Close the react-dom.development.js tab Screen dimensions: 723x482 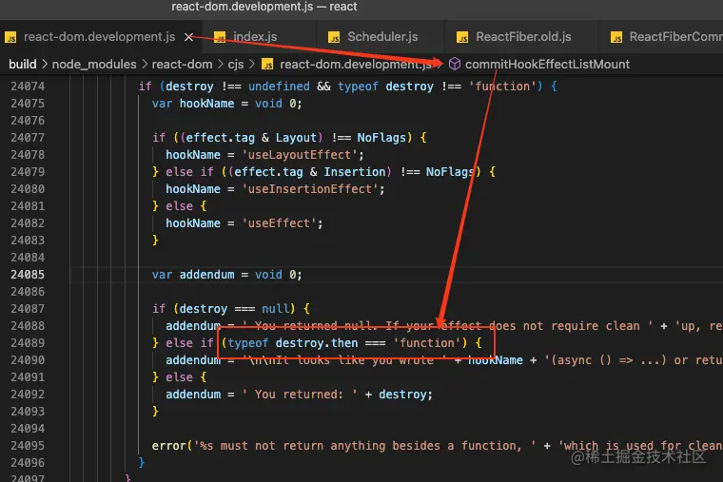pyautogui.click(x=188, y=37)
